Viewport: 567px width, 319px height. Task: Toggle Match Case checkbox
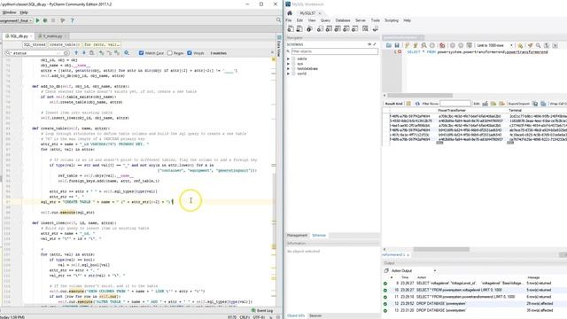coord(142,53)
